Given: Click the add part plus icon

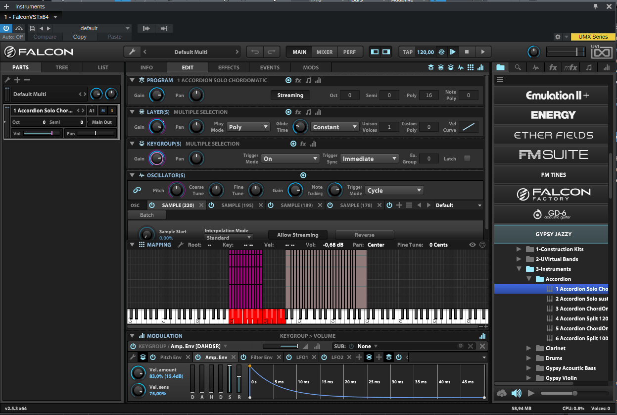Looking at the screenshot, I should coord(17,80).
